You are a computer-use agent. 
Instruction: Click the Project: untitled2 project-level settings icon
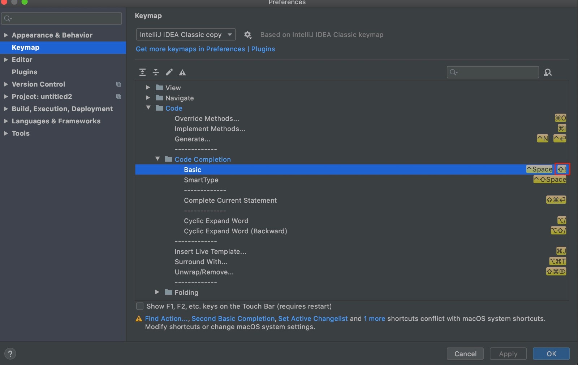[118, 97]
